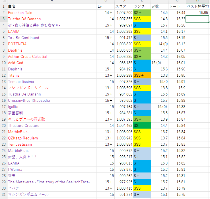Screen dimensions: 210x199
Task: Select the row 10 header
Action: (x=3, y=63)
